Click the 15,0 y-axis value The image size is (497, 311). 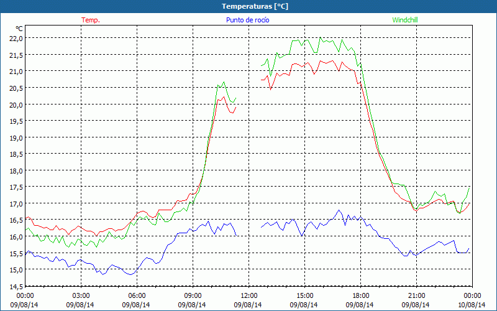[17, 270]
